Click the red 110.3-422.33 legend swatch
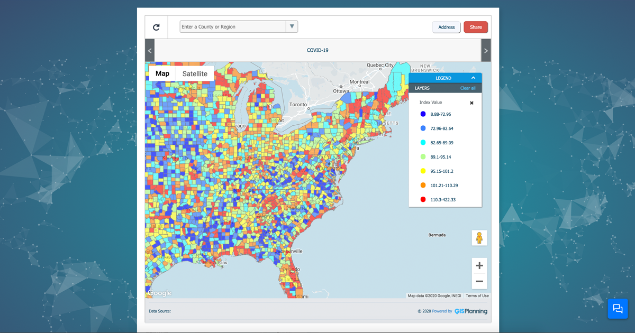635x333 pixels. [x=423, y=200]
